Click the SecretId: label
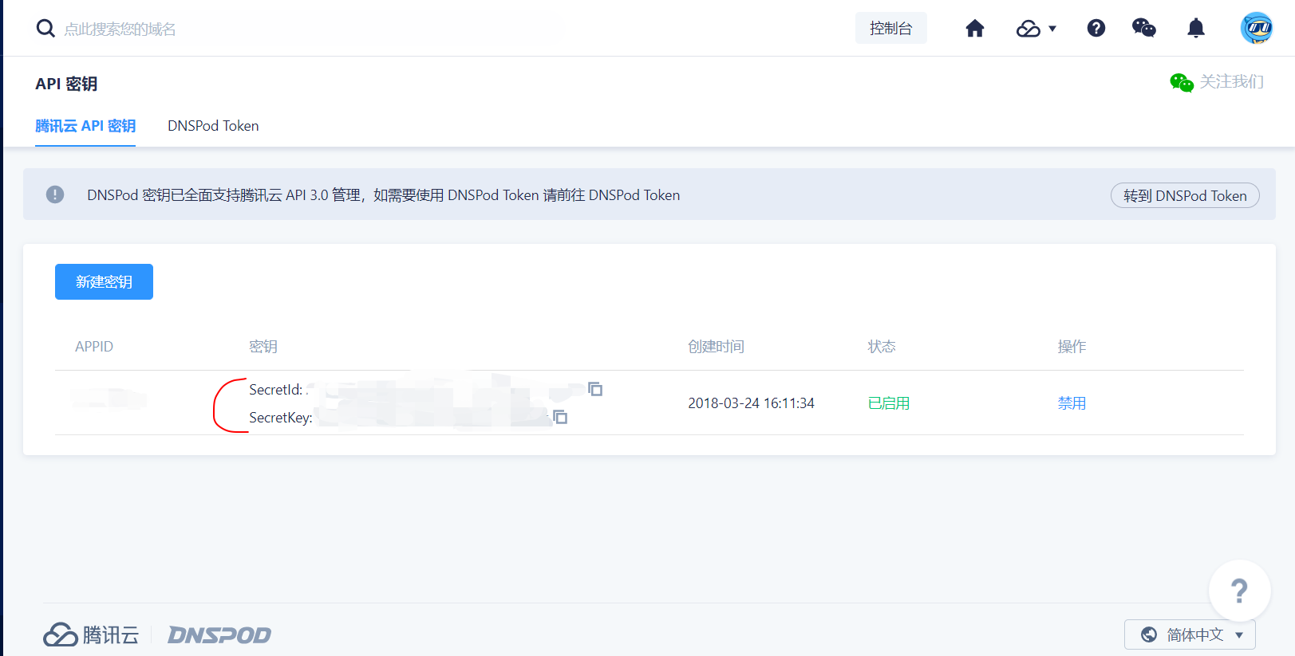Screen dimensions: 1295x656 [x=276, y=390]
